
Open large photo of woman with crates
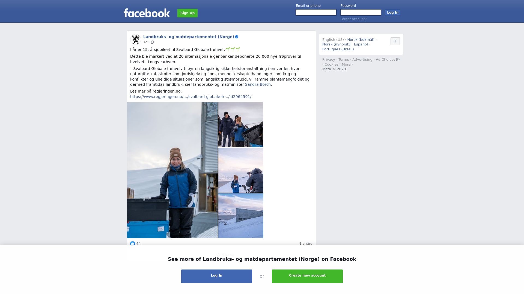172,170
